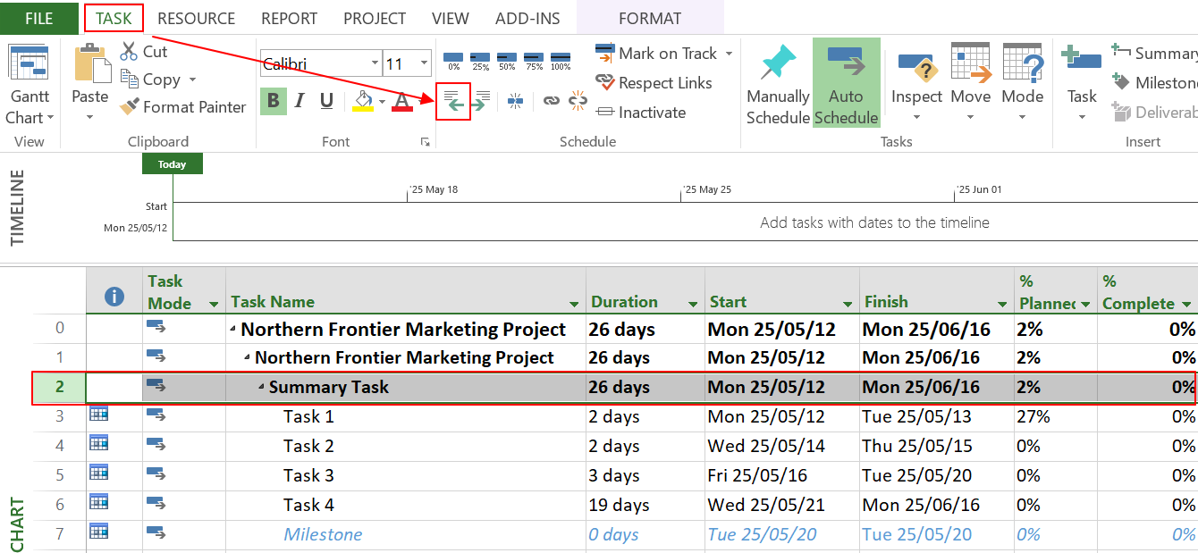Open the font size 11 dropdown

(x=424, y=63)
